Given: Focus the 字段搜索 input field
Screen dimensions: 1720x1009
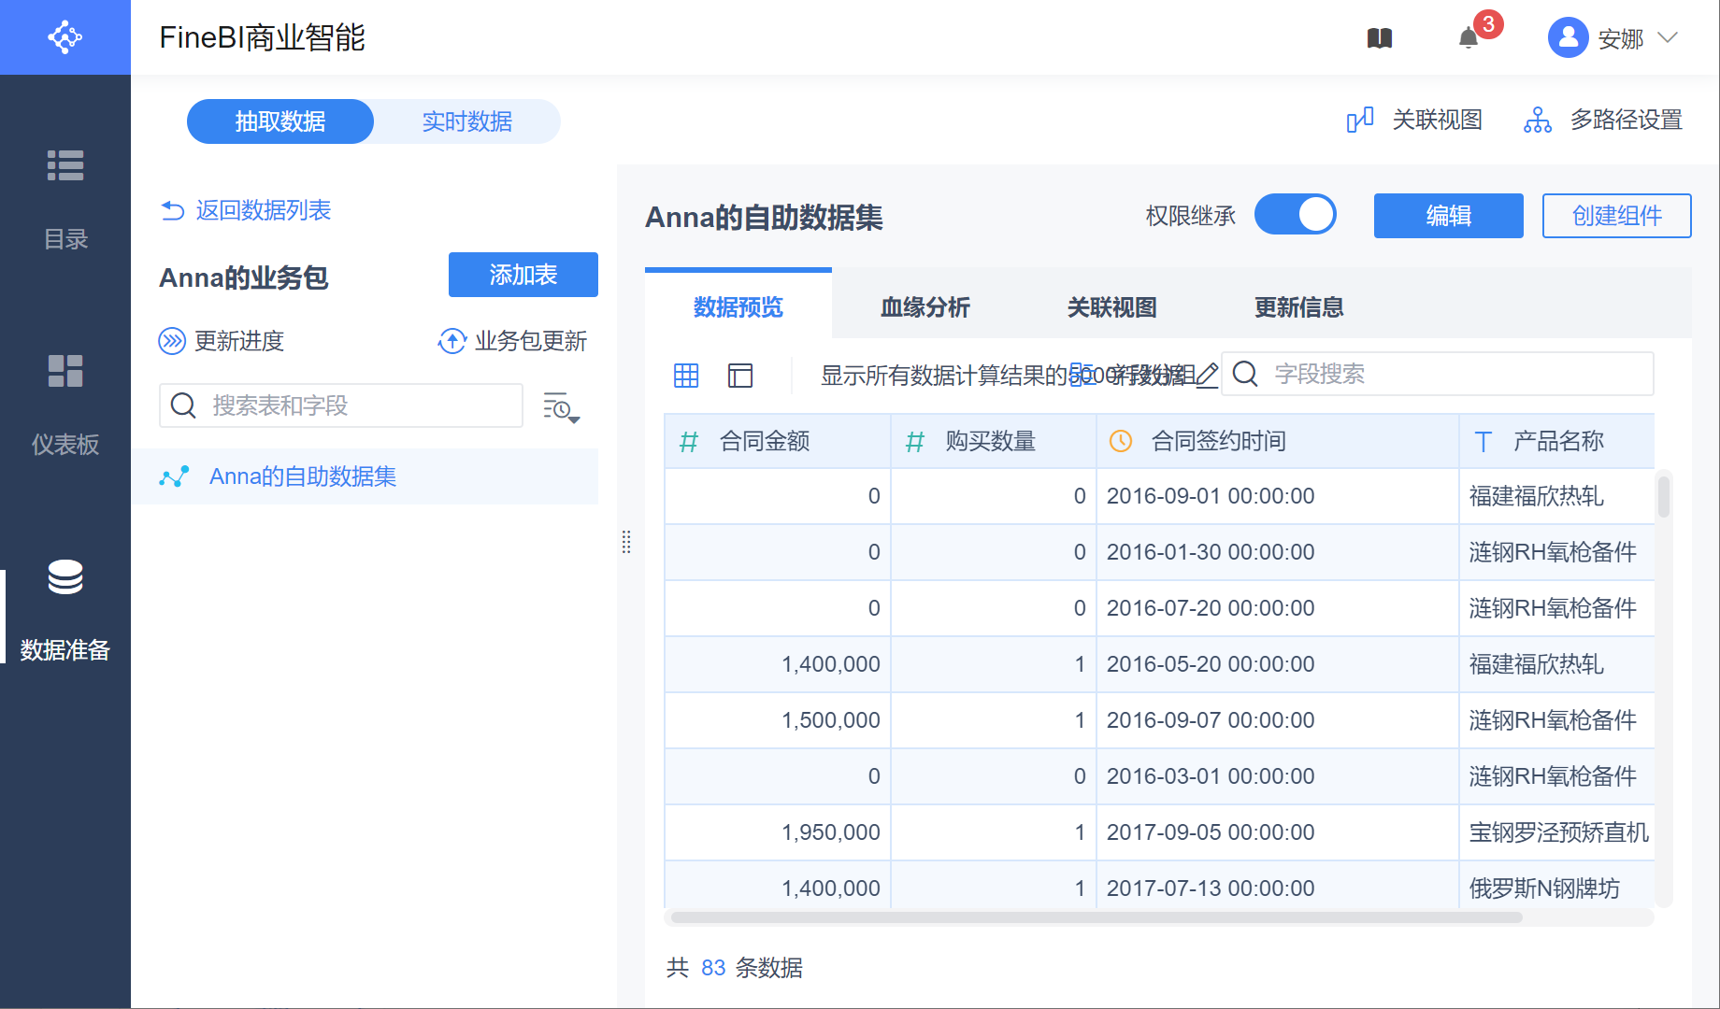Looking at the screenshot, I should click(x=1438, y=374).
